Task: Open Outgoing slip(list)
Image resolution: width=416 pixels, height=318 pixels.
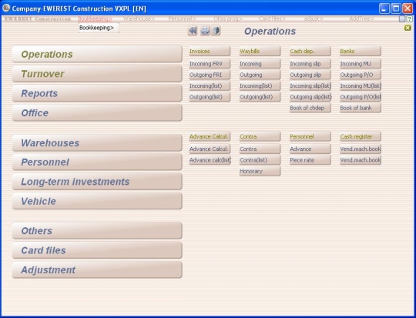Action: pos(310,97)
